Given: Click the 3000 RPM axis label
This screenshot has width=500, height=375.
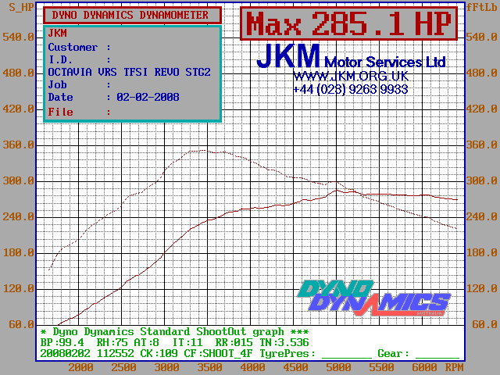Looking at the screenshot, I should [x=166, y=367].
